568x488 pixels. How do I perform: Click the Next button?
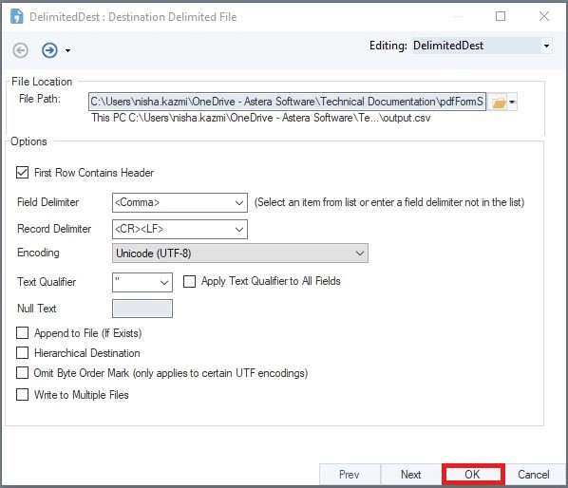tap(411, 475)
